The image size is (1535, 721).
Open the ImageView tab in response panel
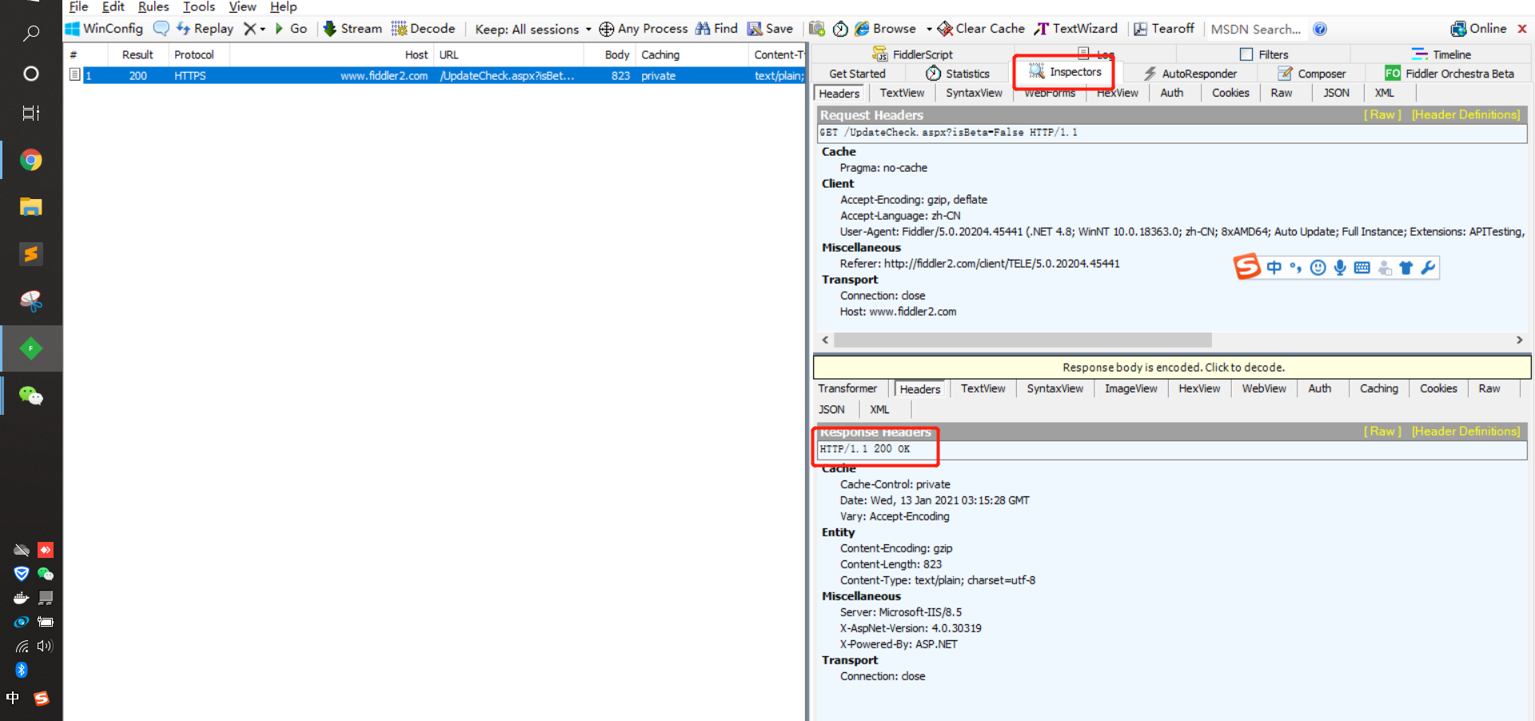pos(1130,388)
